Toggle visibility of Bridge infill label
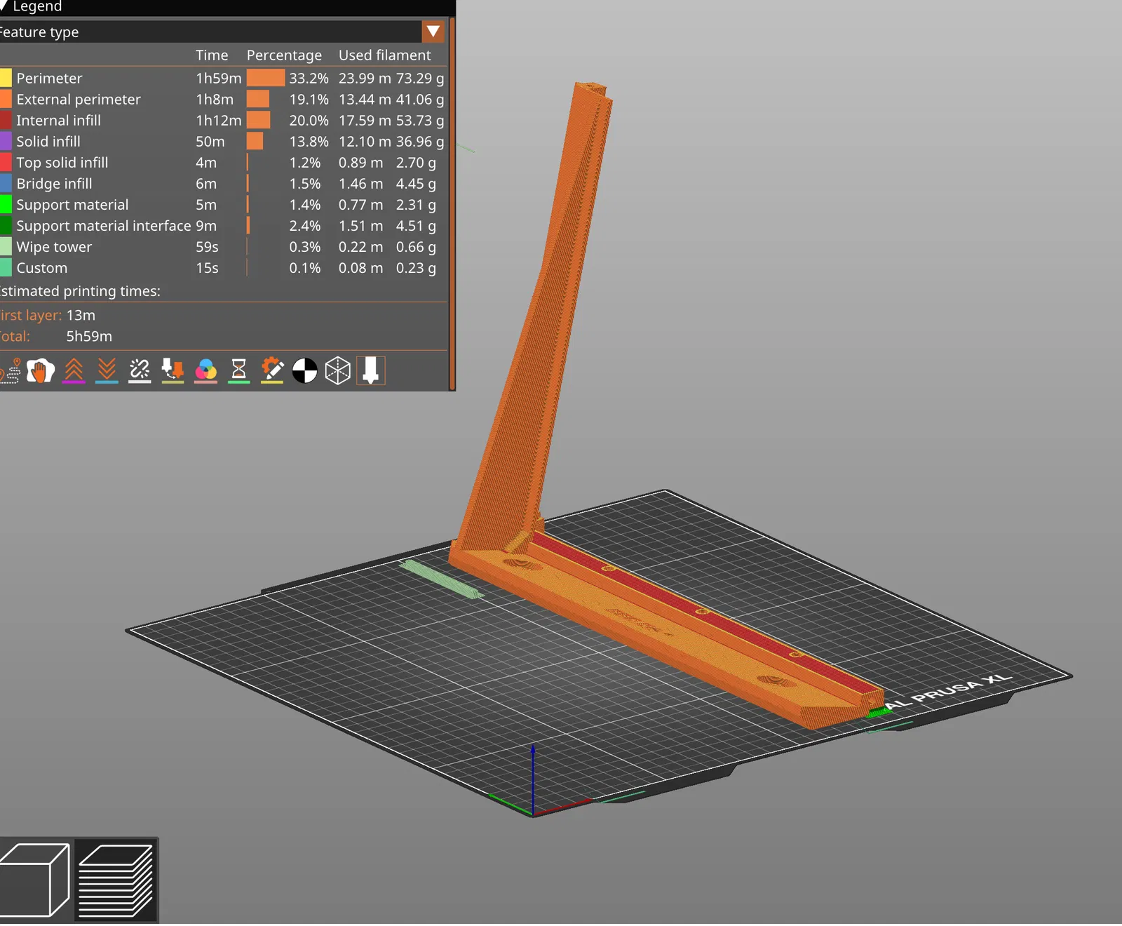This screenshot has height=926, width=1122. (x=54, y=183)
